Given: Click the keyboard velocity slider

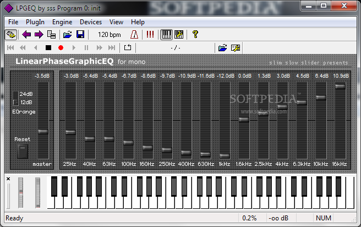Looking at the screenshot, I should pos(8,196).
